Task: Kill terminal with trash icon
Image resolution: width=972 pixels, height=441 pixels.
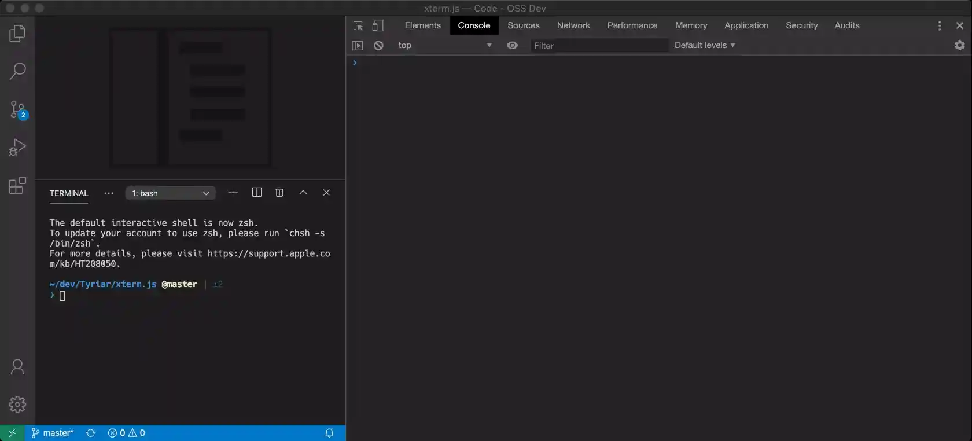Action: pos(279,193)
